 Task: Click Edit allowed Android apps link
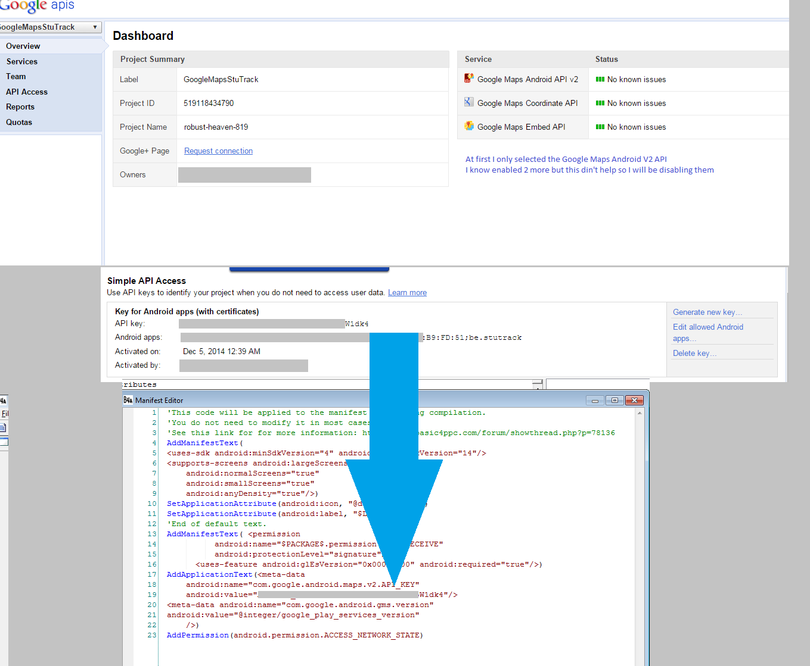point(708,332)
